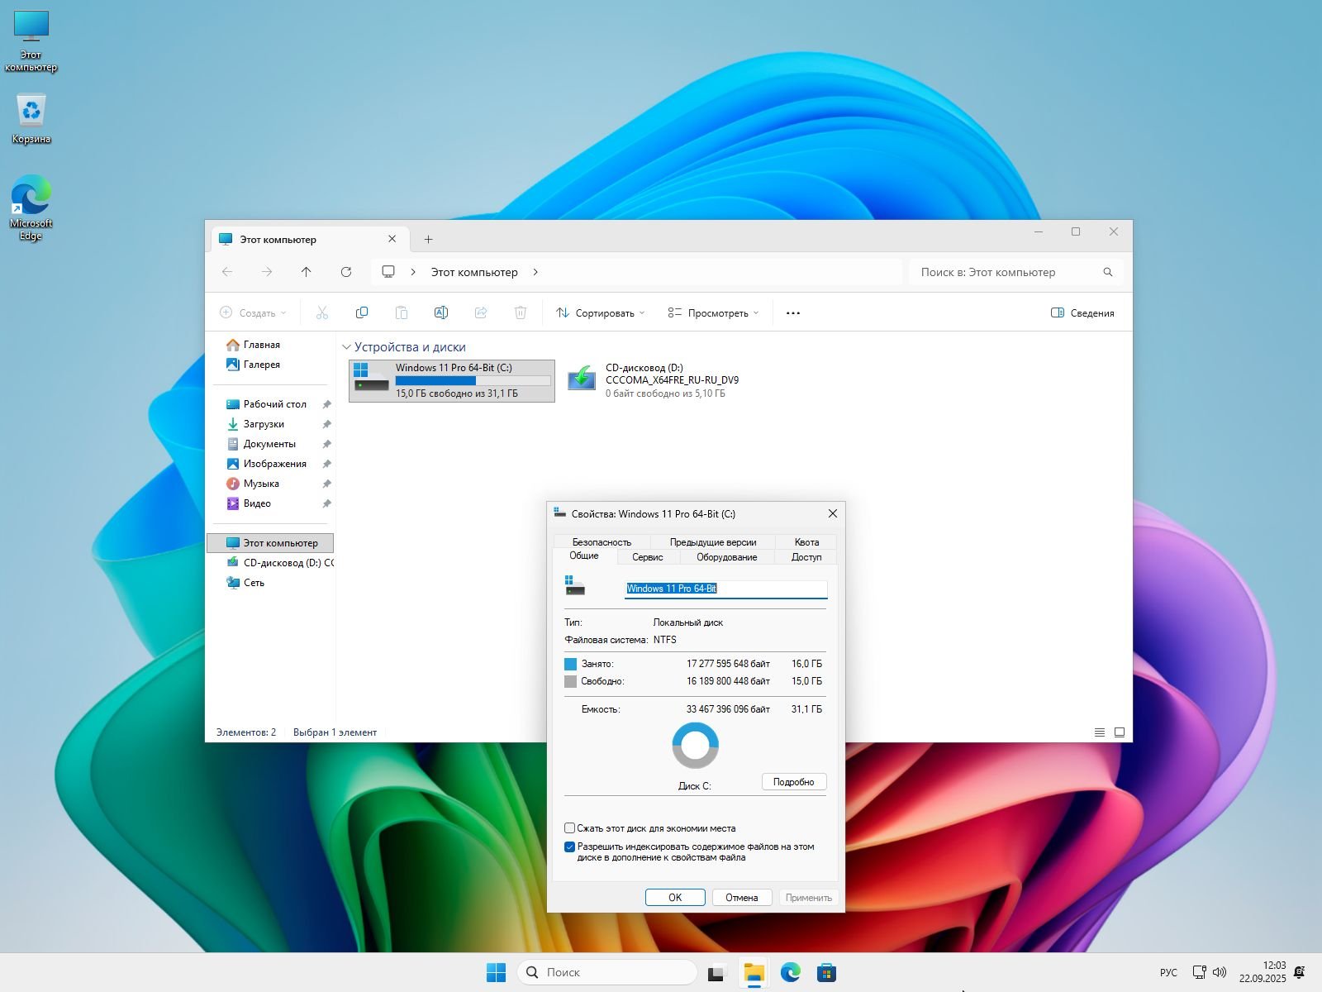
Task: Go up one folder level arrow
Action: pyautogui.click(x=307, y=272)
